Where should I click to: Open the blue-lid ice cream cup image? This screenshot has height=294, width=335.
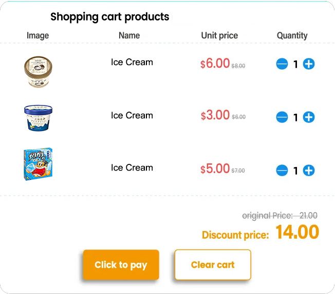coord(38,118)
